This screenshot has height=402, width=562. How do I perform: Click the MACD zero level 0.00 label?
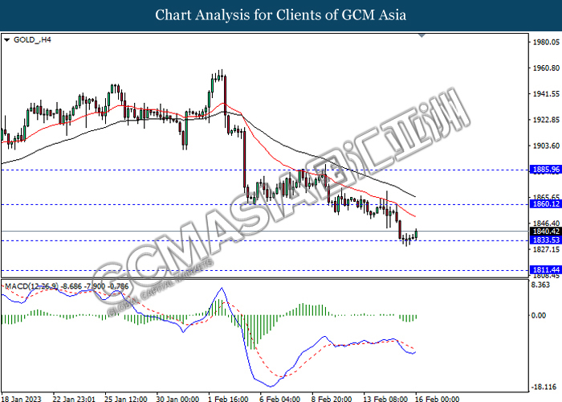point(539,315)
